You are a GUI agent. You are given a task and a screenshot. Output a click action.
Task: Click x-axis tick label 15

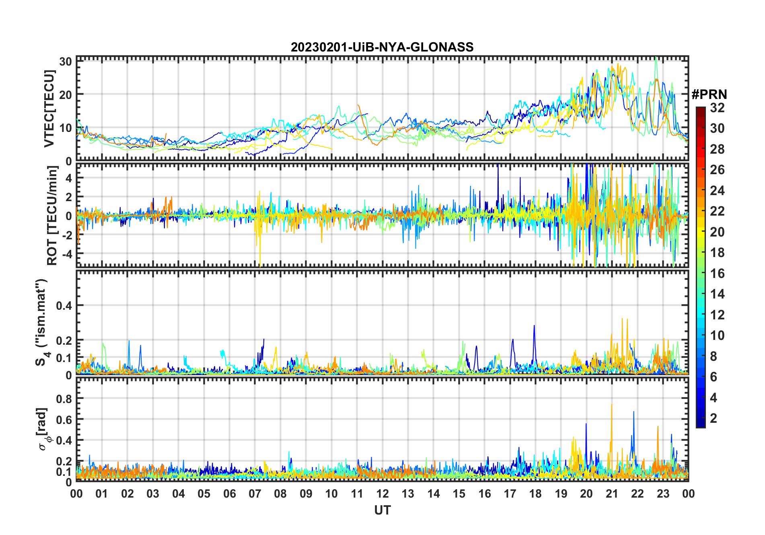tap(459, 494)
